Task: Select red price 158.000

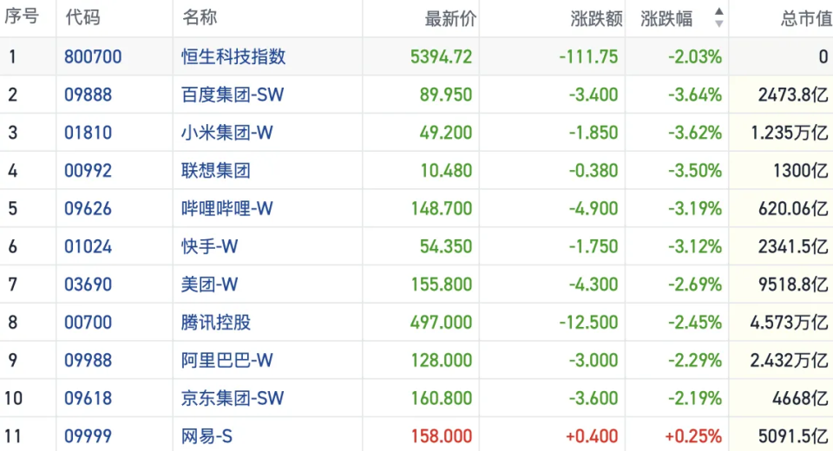Action: [x=442, y=436]
